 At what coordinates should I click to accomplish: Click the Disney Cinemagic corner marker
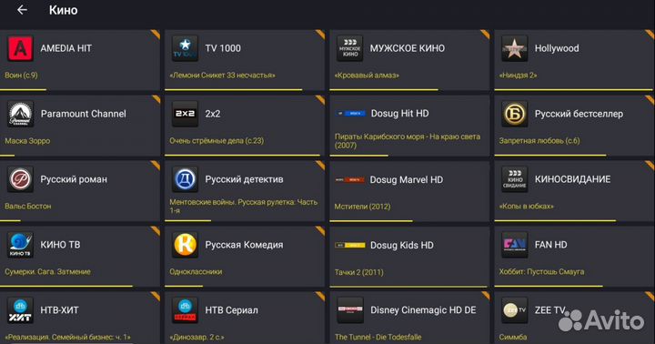(x=485, y=296)
